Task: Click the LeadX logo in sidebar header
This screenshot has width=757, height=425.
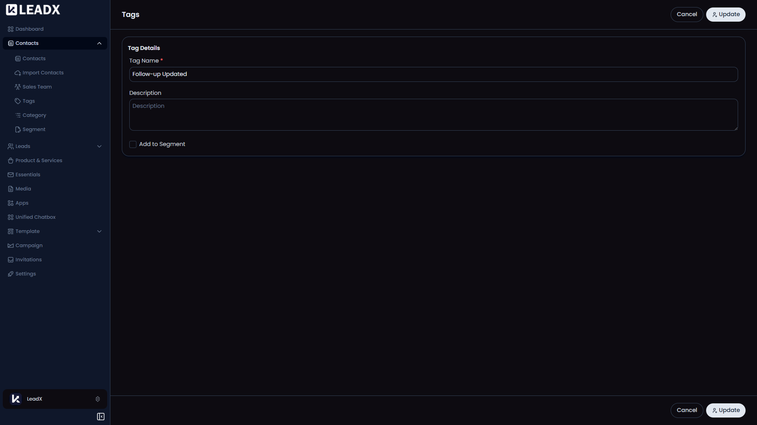Action: click(x=33, y=10)
